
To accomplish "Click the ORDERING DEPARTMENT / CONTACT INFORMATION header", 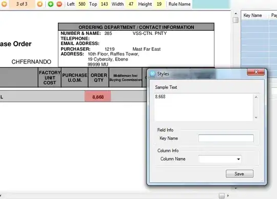I will [136, 27].
